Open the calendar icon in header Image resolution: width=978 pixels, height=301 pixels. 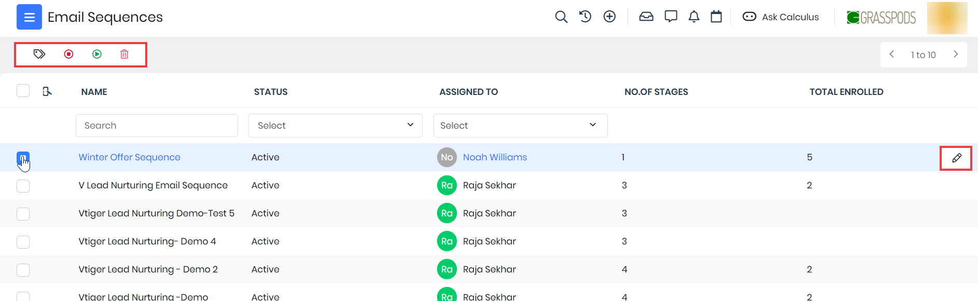(x=716, y=17)
